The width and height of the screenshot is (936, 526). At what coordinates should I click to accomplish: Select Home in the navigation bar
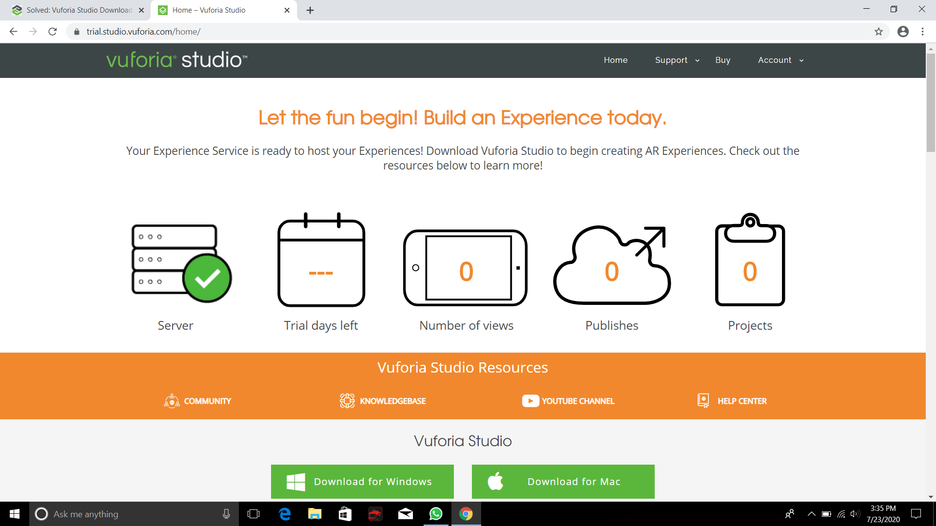[615, 60]
